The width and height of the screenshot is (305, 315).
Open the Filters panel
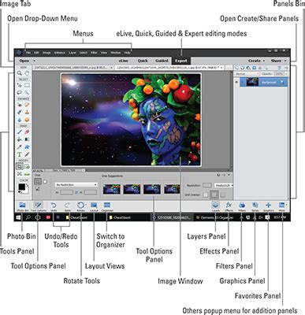pos(242,206)
